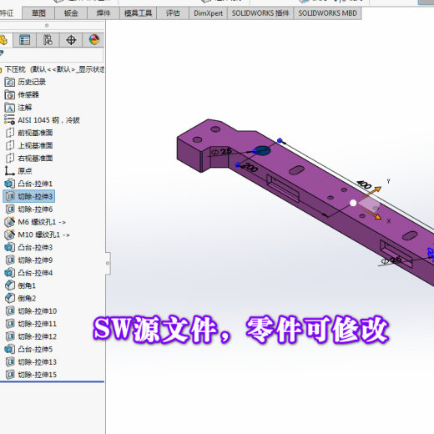This screenshot has width=434, height=434.
Task: Click the 原点 origin icon
Action: (10, 171)
